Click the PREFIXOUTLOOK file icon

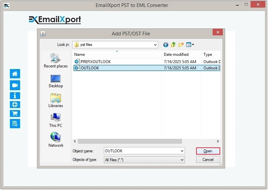coord(77,61)
